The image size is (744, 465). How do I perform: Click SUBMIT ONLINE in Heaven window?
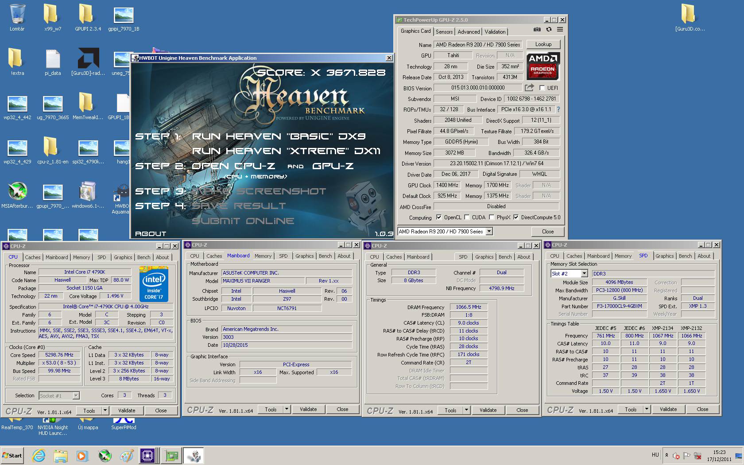click(243, 221)
